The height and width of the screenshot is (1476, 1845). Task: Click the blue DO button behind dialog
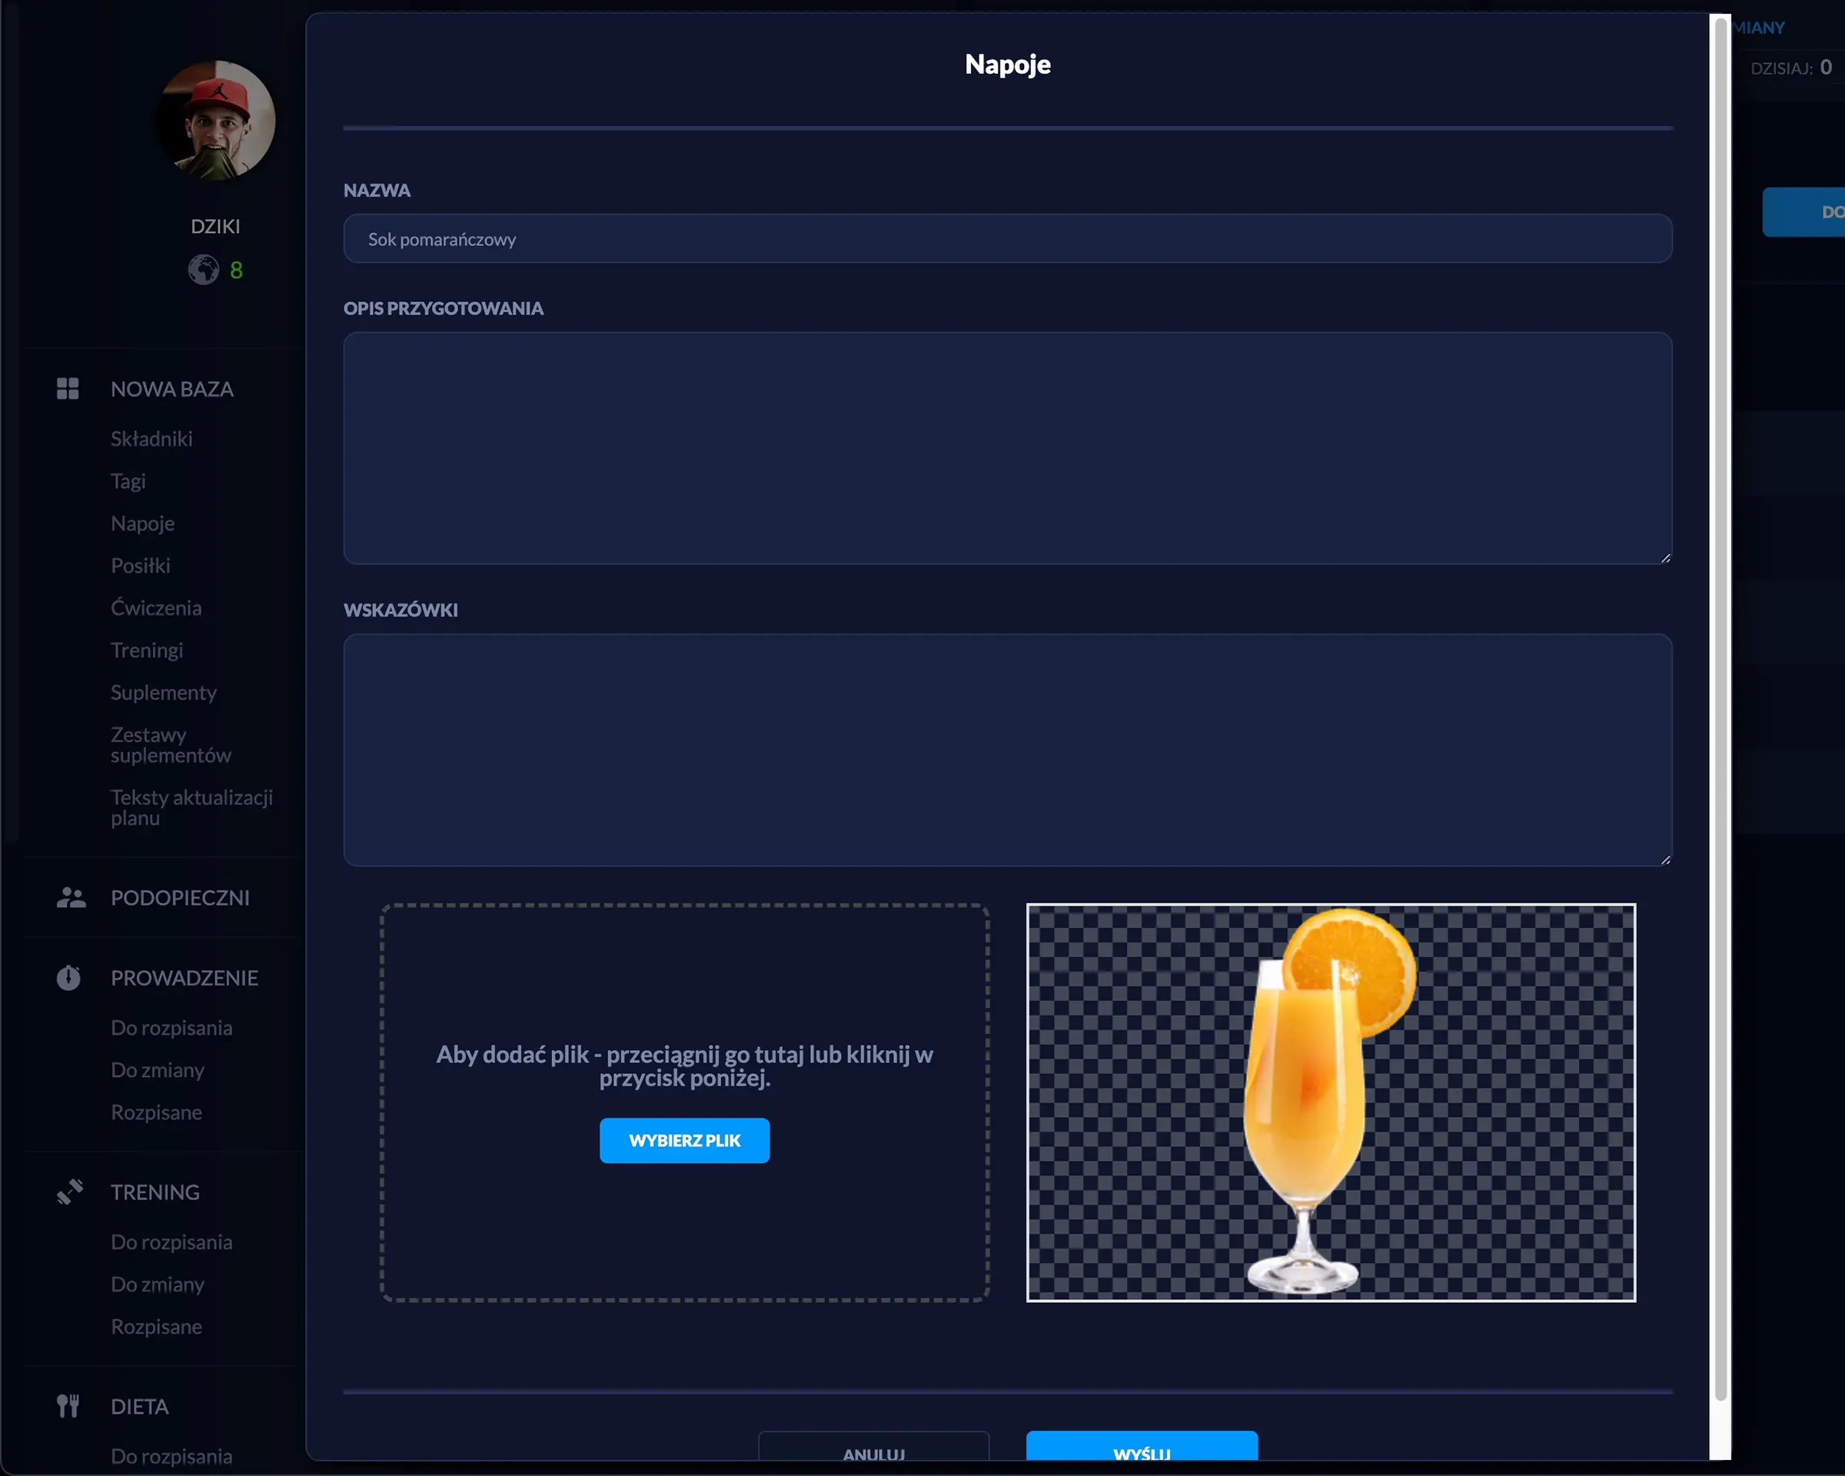tap(1804, 212)
